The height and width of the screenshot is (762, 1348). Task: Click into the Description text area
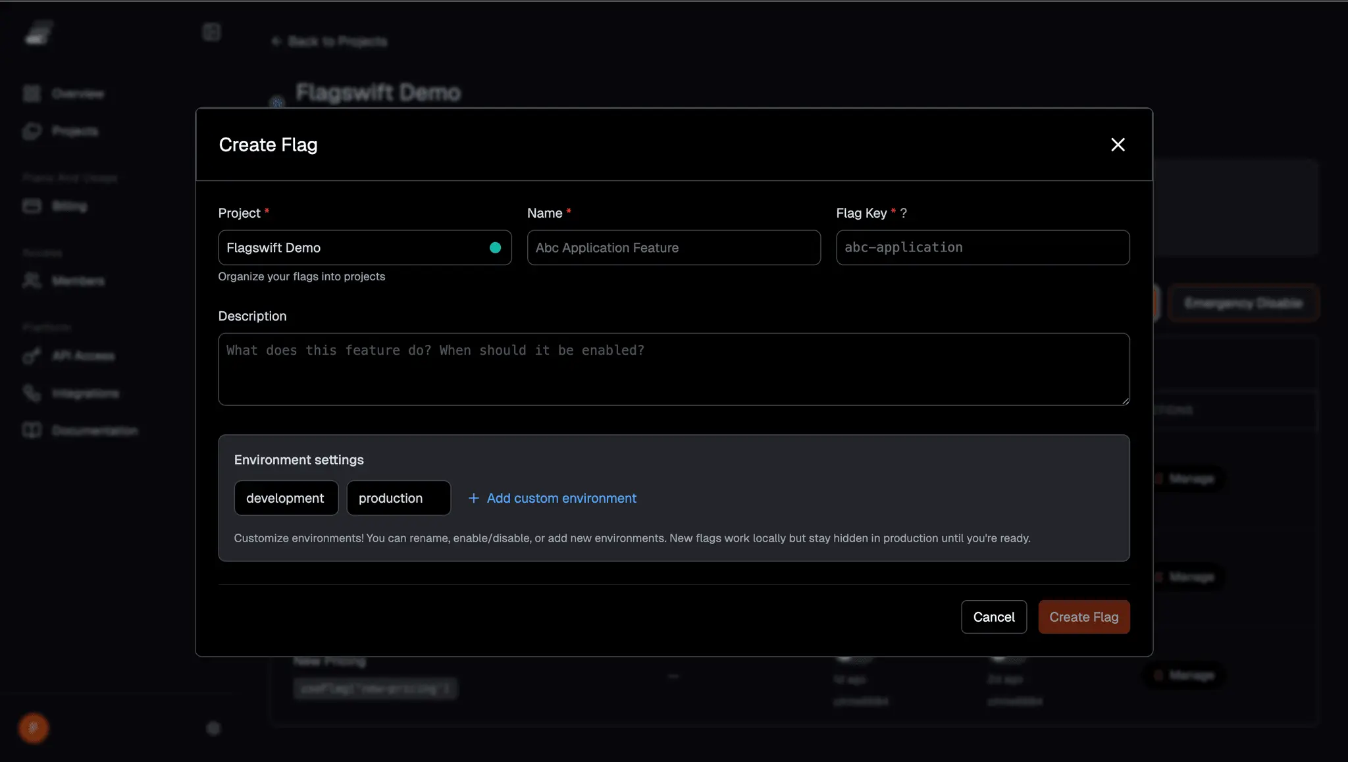pyautogui.click(x=674, y=369)
